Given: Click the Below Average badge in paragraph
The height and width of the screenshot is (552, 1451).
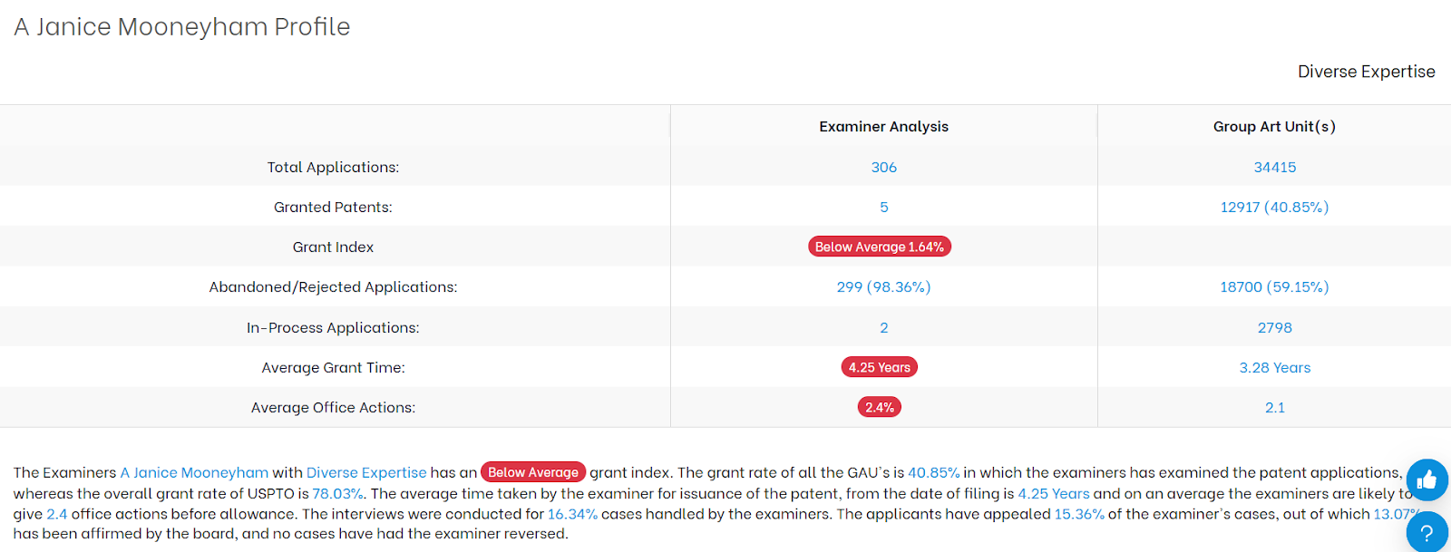Looking at the screenshot, I should point(533,472).
